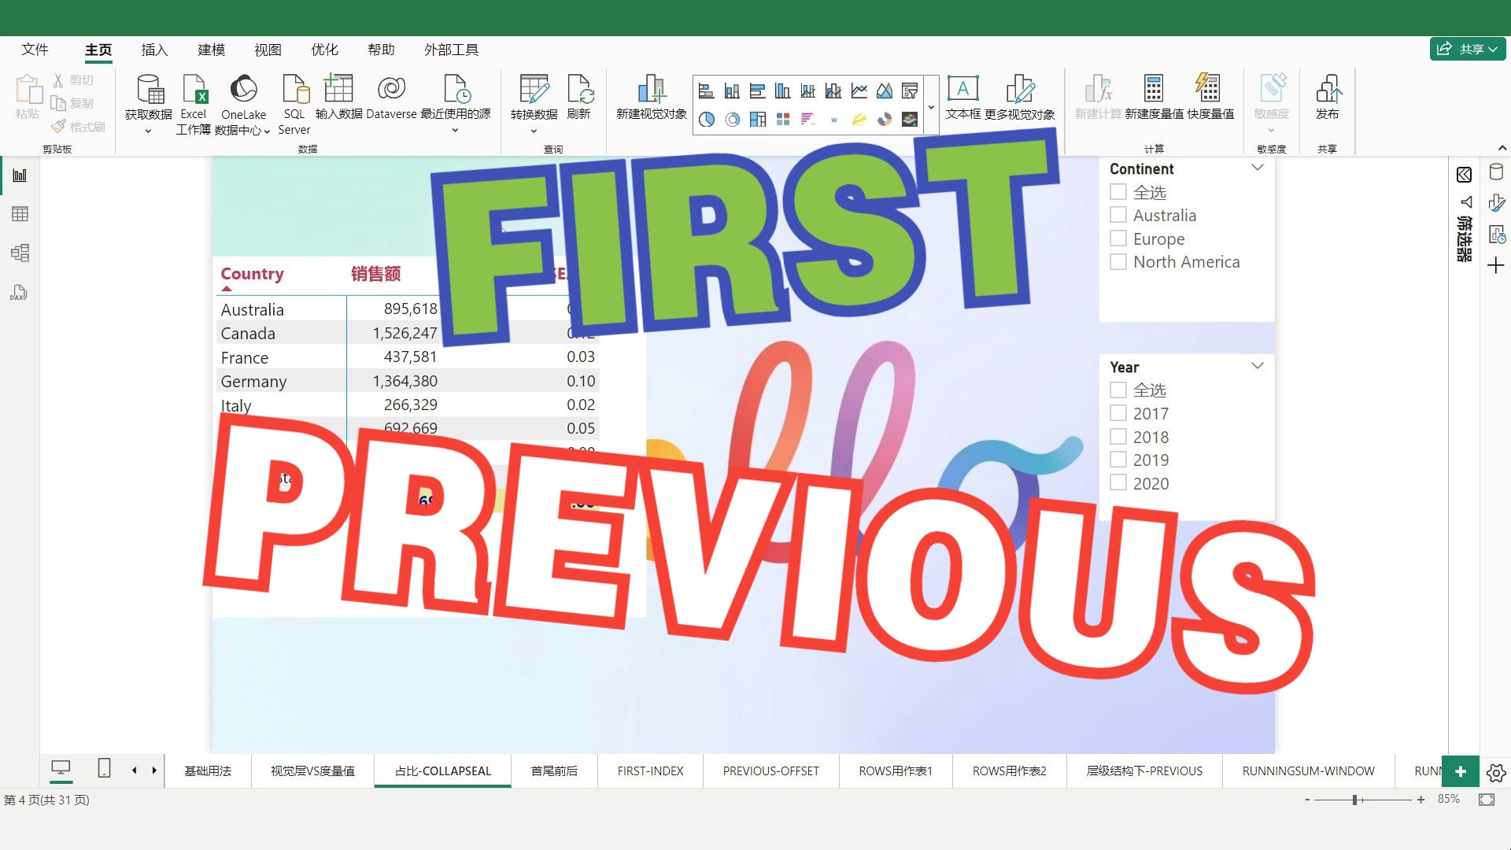This screenshot has height=850, width=1511.
Task: Open the FIRST-INDEX page tab
Action: [x=650, y=771]
